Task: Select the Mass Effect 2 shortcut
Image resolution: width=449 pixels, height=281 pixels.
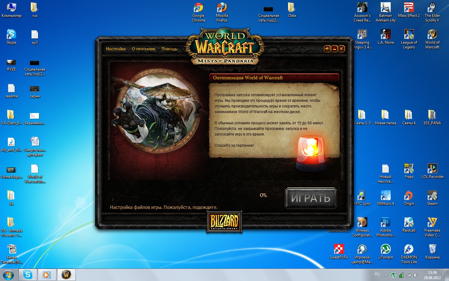Action: coord(409,10)
